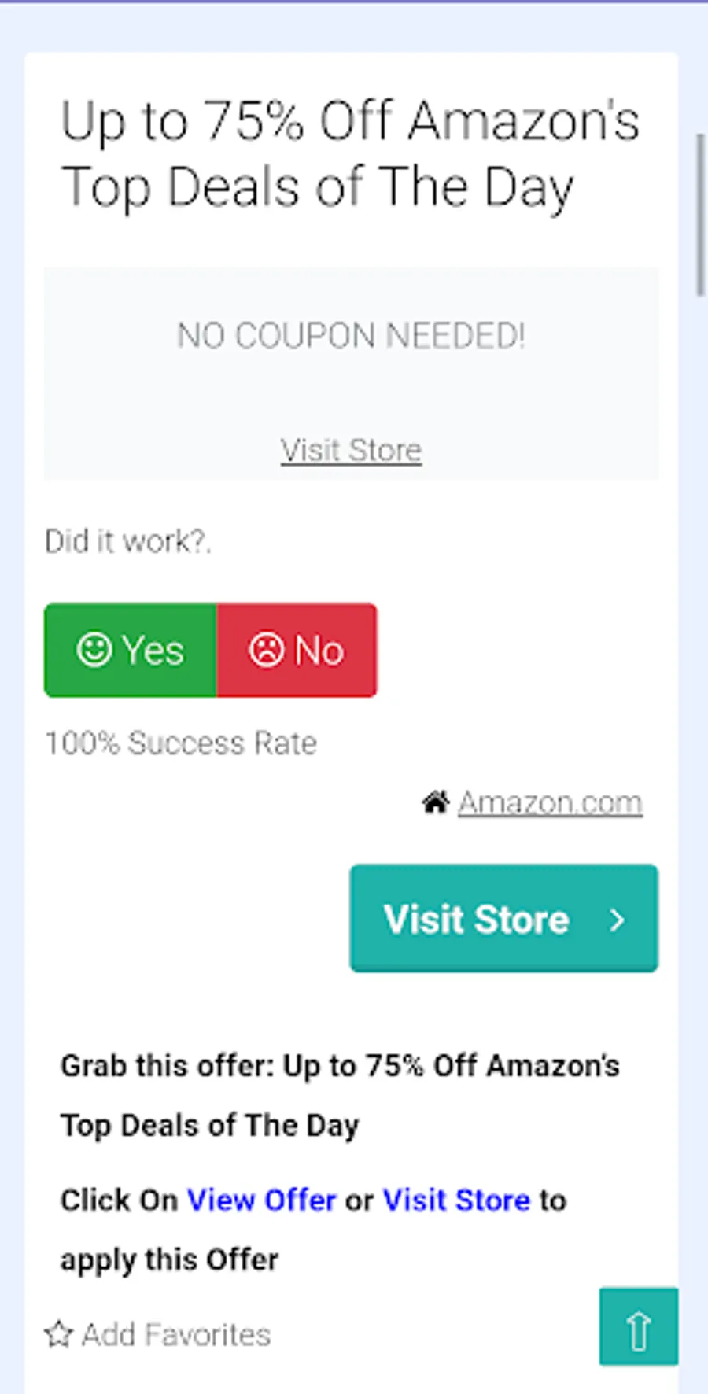Click the chevron arrow inside Visit Store button
Viewport: 708px width, 1394px height.
pos(618,920)
